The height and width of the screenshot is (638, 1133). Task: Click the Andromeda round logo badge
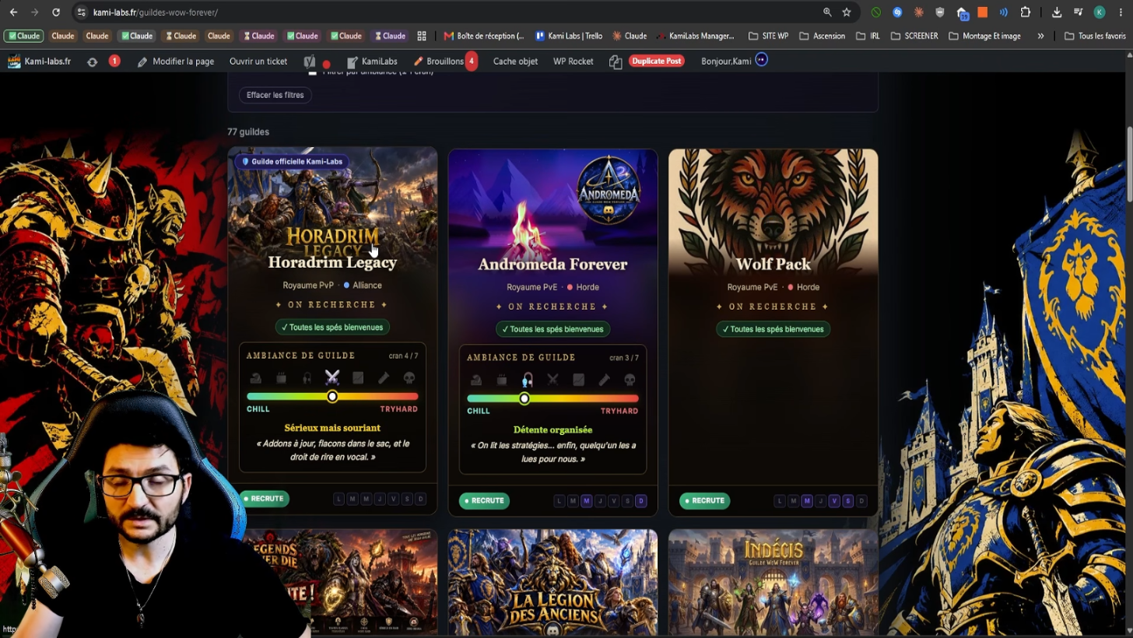point(609,191)
